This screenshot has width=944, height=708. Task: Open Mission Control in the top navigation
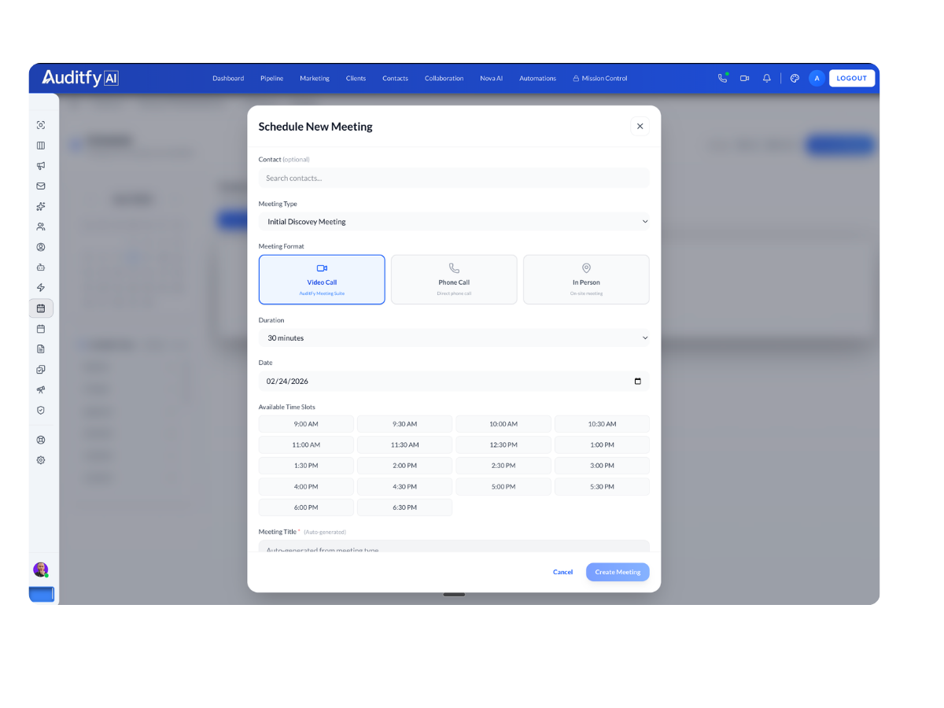[x=600, y=79]
